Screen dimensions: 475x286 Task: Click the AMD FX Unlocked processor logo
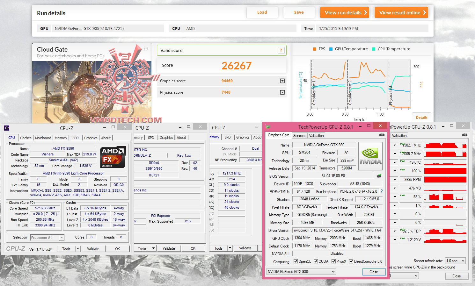(113, 157)
